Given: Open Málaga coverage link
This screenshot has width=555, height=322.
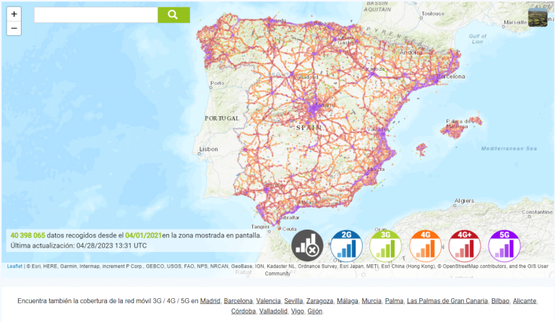Looking at the screenshot, I should point(347,301).
